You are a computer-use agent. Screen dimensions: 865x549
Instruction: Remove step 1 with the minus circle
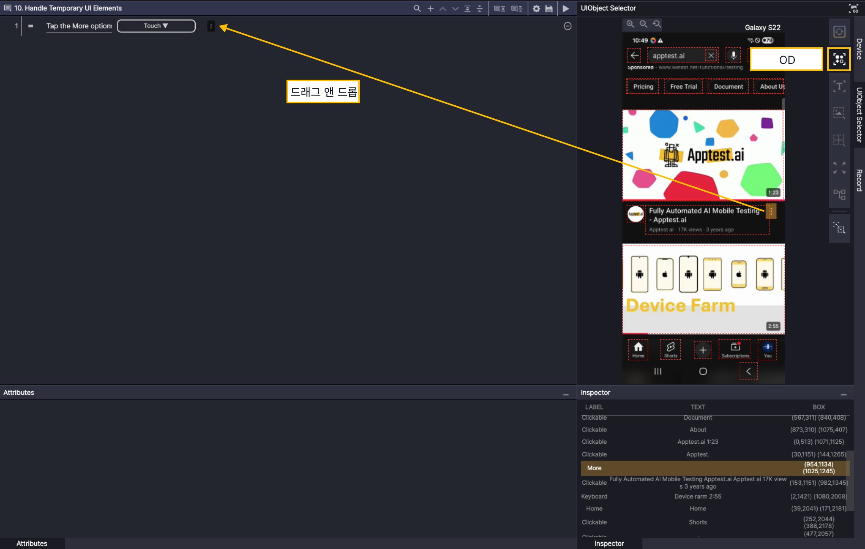click(x=567, y=26)
